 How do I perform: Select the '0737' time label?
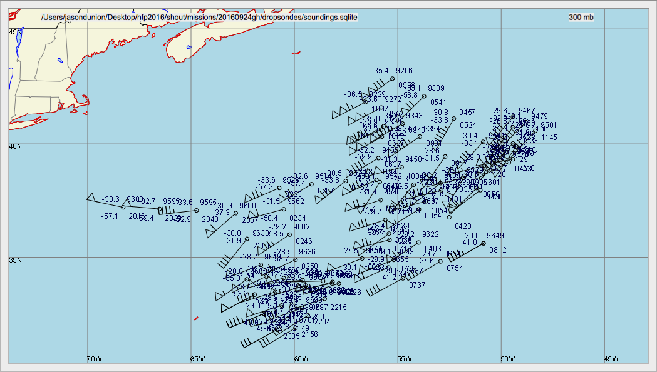[417, 285]
